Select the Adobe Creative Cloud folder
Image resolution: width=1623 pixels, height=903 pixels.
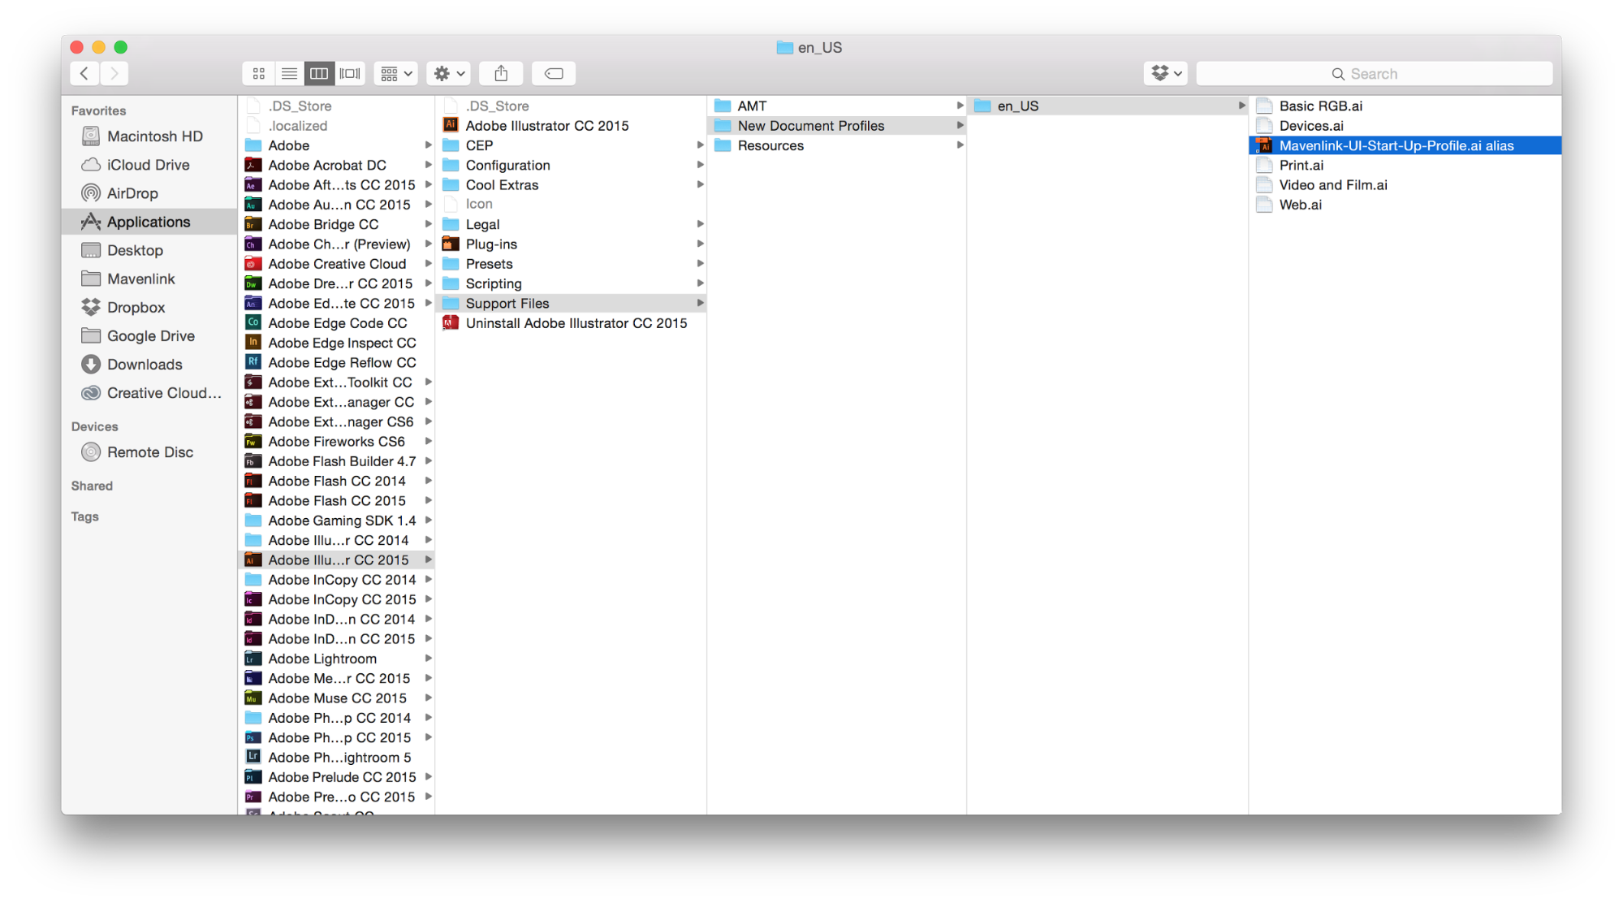(x=337, y=264)
